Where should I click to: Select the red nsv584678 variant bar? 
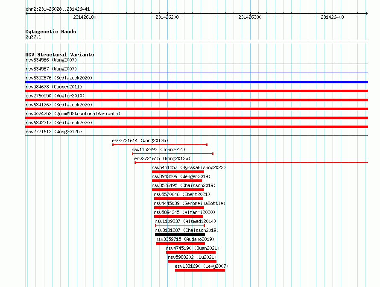coord(196,91)
